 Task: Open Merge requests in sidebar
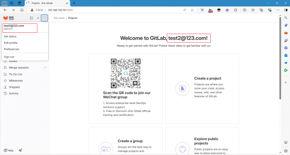click(x=19, y=68)
